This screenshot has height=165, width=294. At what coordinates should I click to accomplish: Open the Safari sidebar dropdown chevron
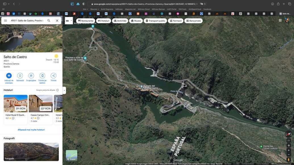click(9, 4)
